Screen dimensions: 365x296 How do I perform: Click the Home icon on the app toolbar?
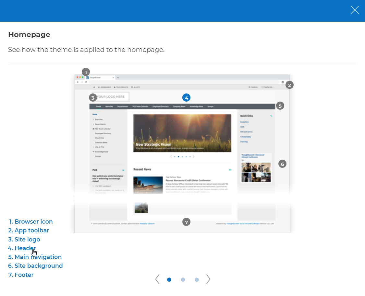[94, 87]
